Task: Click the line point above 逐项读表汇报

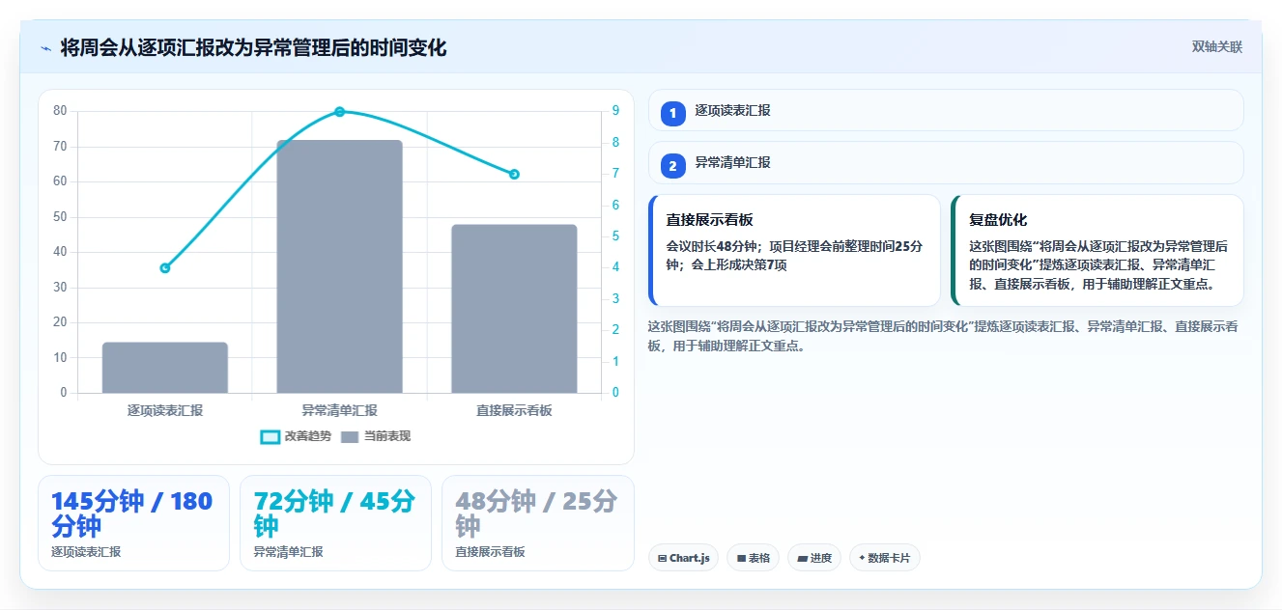Action: [x=165, y=268]
